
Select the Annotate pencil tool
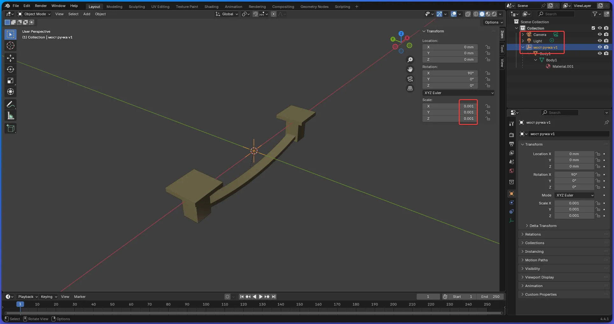coord(10,104)
